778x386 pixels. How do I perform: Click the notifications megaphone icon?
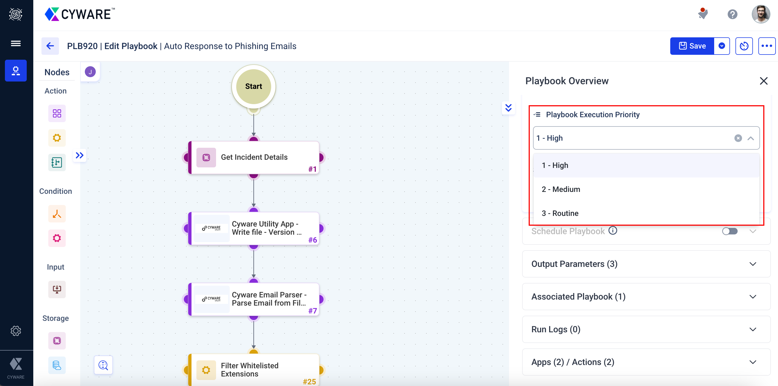click(x=703, y=14)
